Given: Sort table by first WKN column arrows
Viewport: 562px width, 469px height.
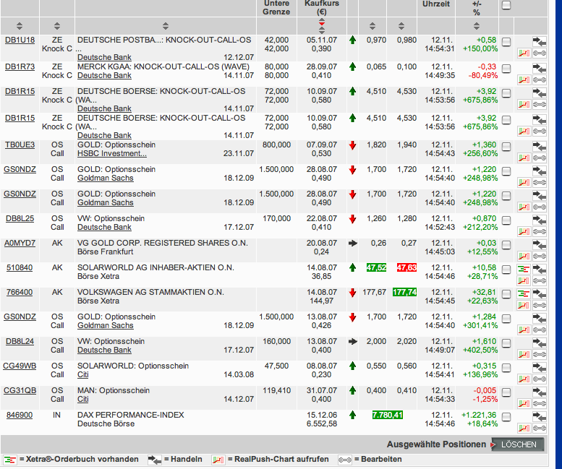Looking at the screenshot, I should (20, 26).
